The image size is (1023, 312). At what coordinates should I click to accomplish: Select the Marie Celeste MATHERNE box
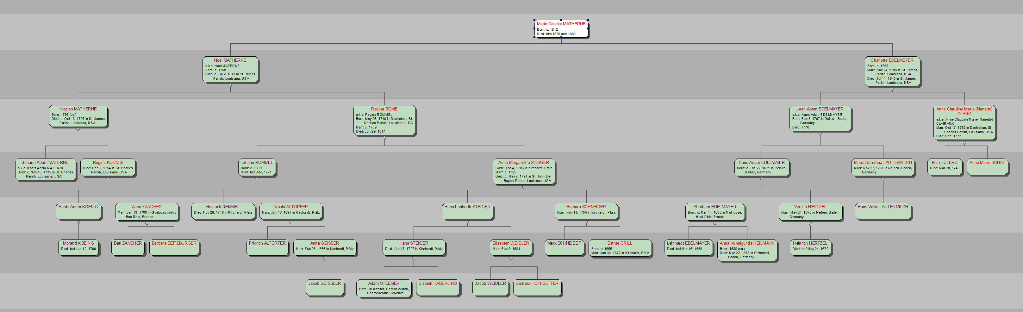click(561, 28)
